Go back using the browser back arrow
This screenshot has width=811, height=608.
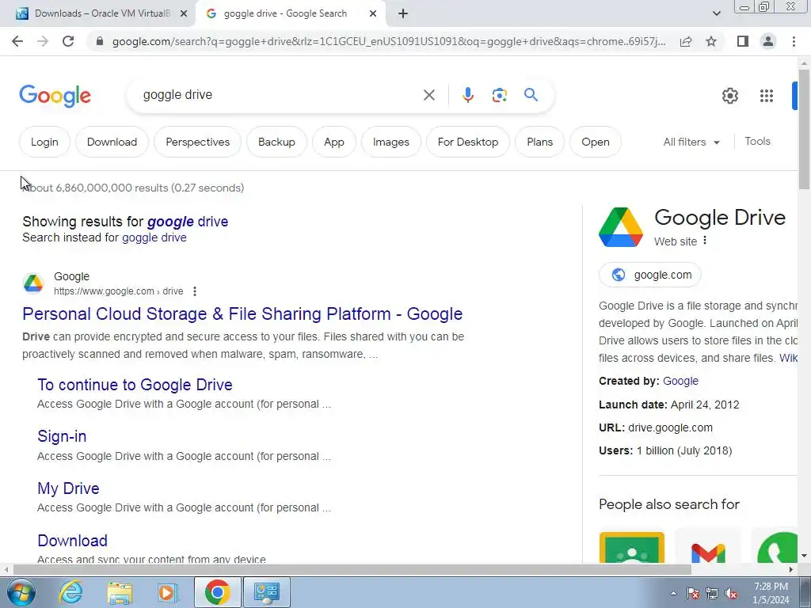point(17,41)
